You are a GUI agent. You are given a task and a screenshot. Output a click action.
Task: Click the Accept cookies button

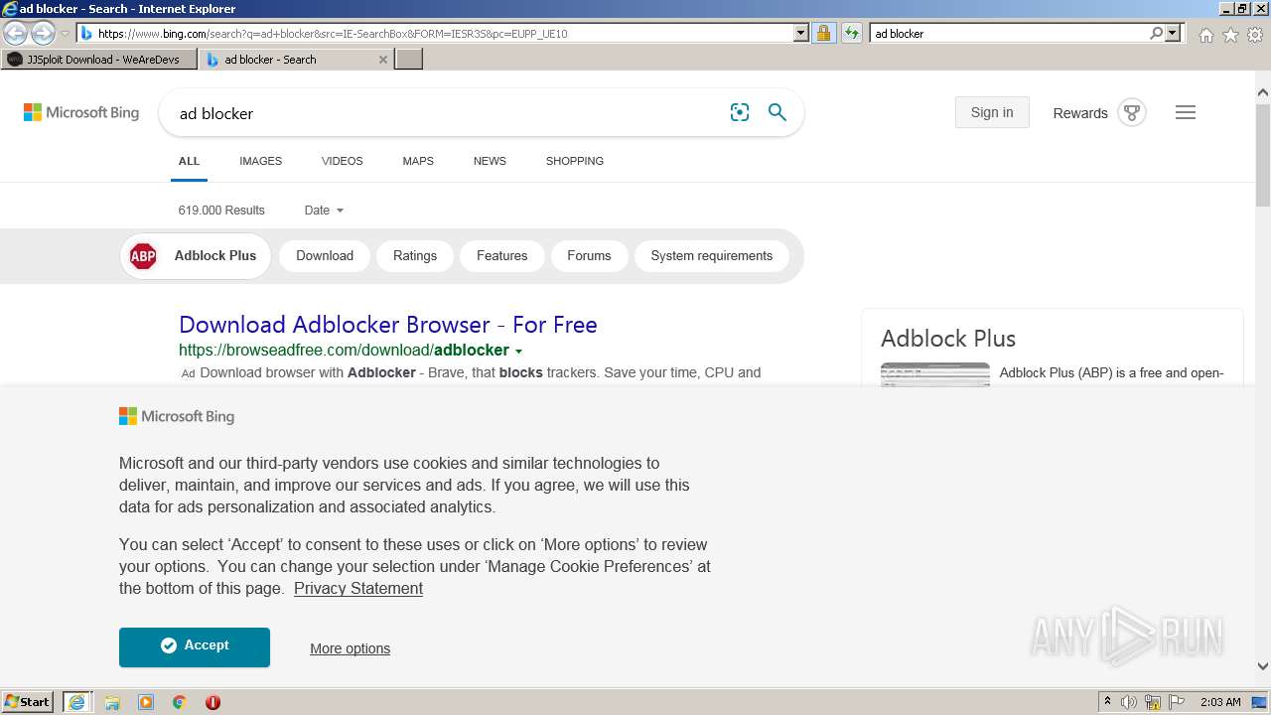click(x=195, y=646)
